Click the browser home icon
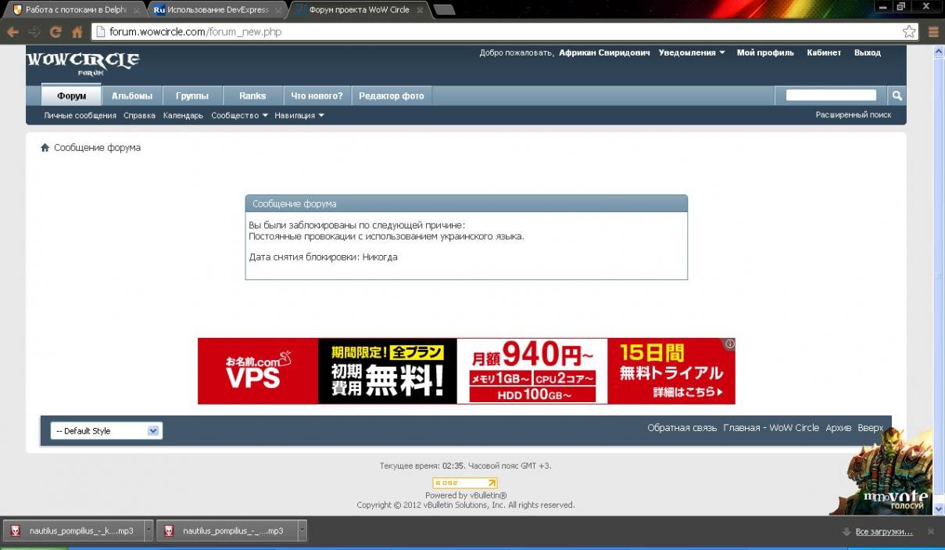Screen dimensions: 945x550 tap(77, 32)
